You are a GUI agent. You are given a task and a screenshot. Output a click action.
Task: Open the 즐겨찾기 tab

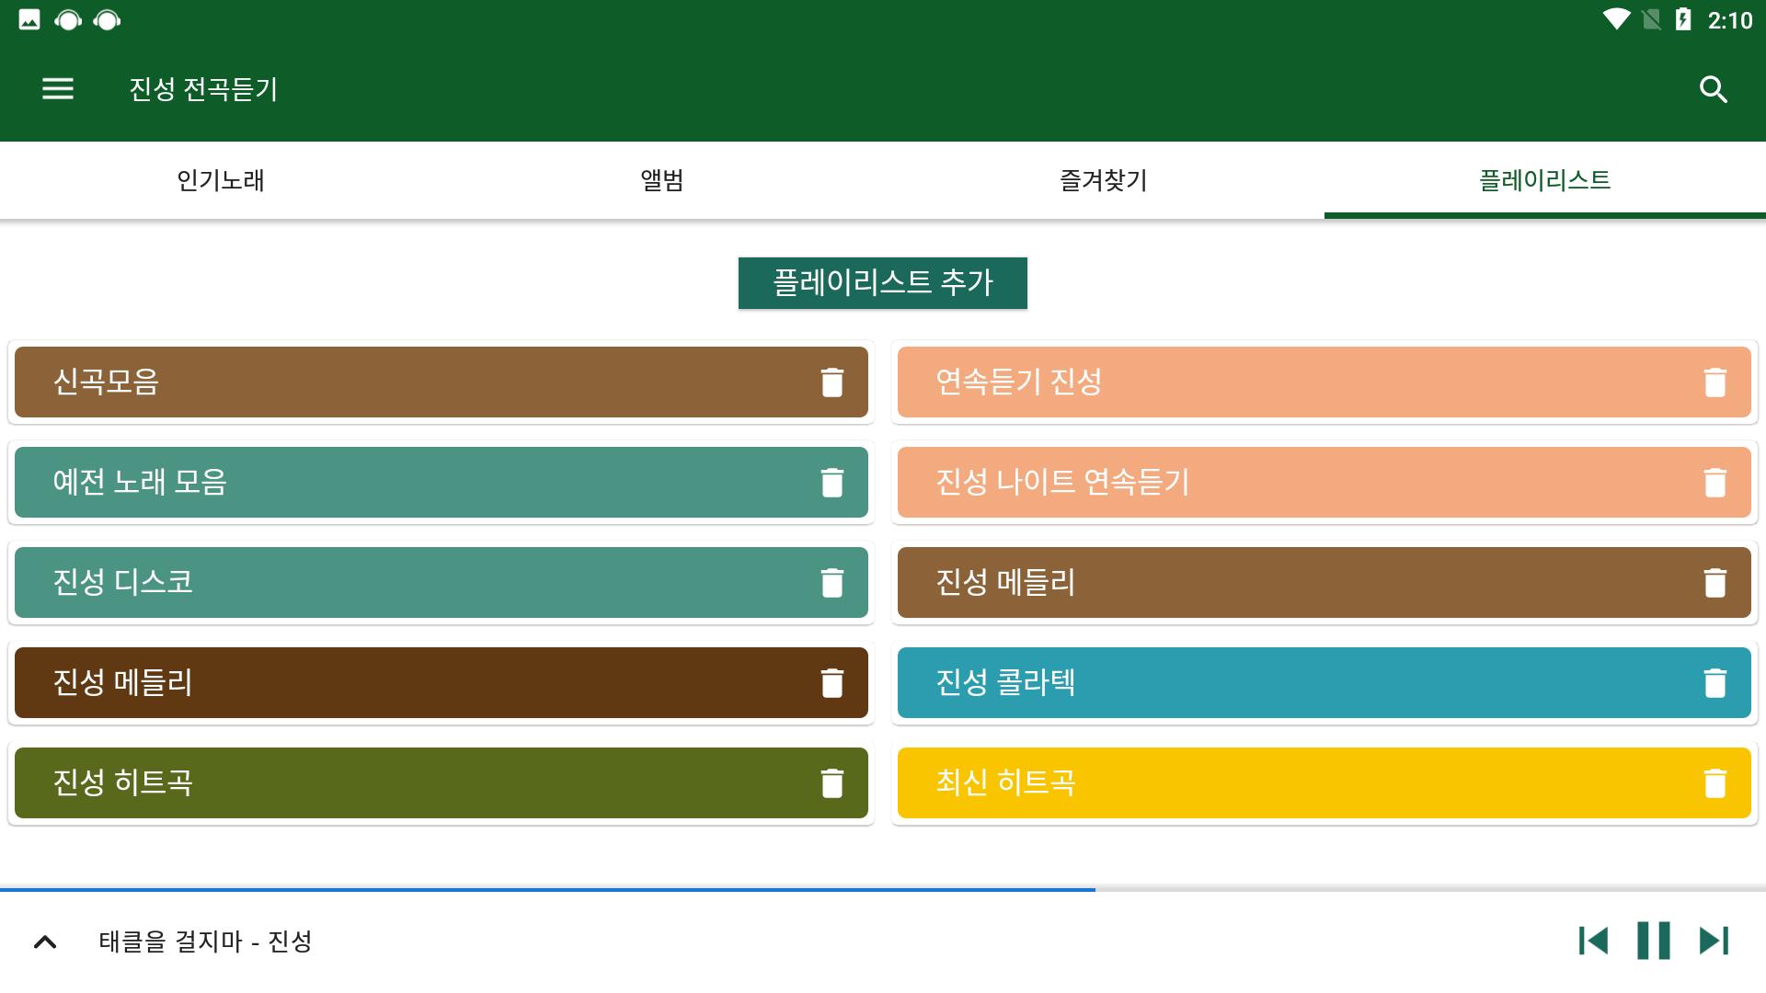point(1104,180)
